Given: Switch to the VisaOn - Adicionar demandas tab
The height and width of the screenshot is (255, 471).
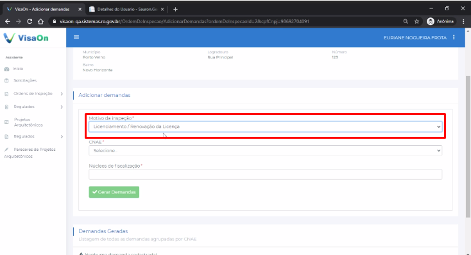Looking at the screenshot, I should pos(42,10).
